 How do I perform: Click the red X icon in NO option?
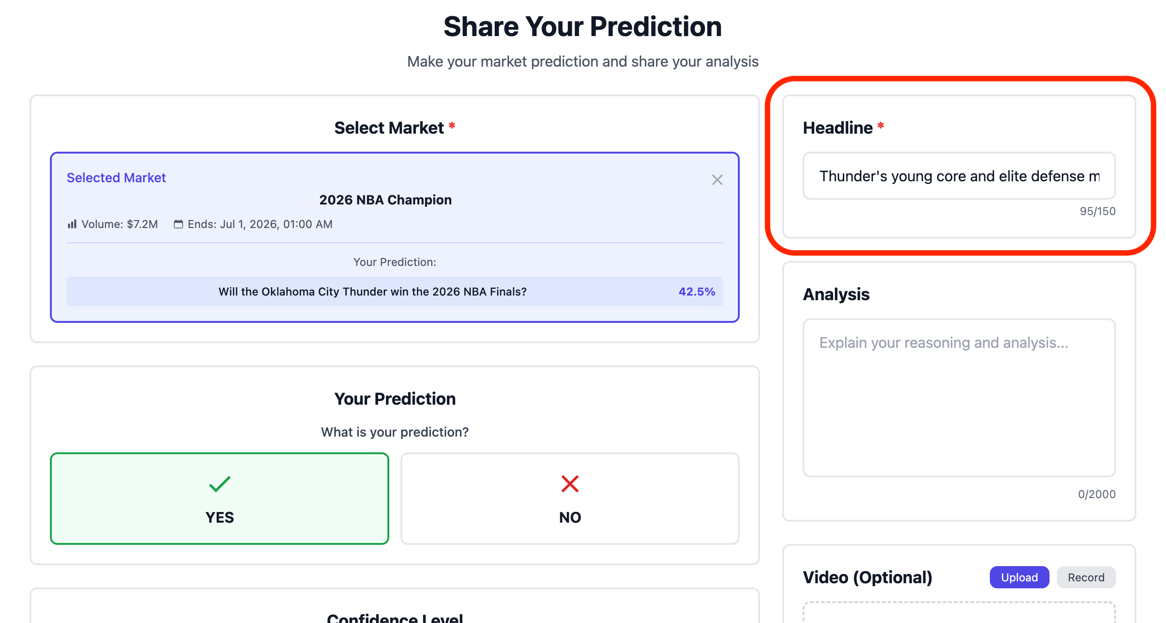pyautogui.click(x=570, y=485)
